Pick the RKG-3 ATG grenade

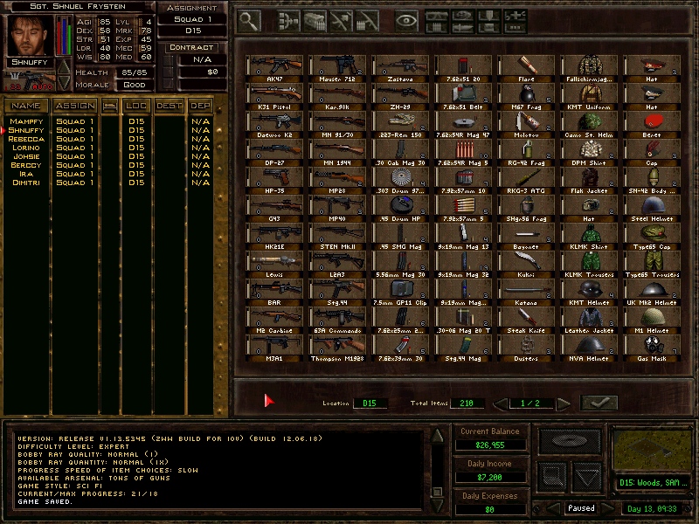click(526, 181)
